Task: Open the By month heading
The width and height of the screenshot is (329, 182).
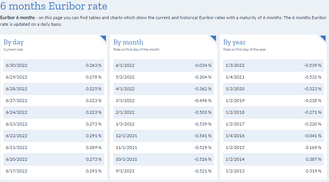Action: click(128, 43)
